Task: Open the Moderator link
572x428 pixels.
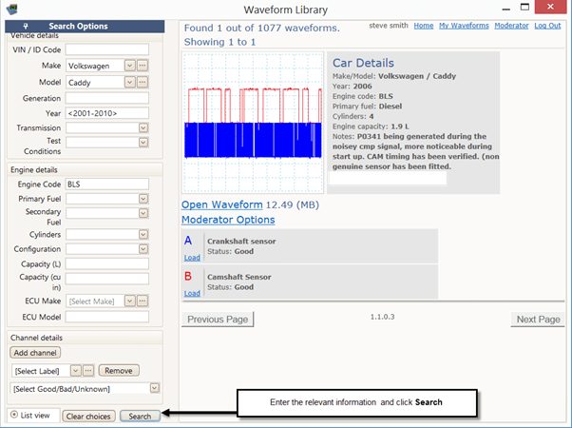Action: pos(511,26)
